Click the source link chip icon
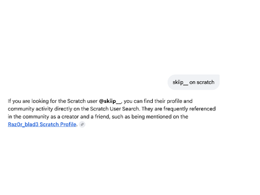Image resolution: width=260 pixels, height=195 pixels. click(82, 125)
